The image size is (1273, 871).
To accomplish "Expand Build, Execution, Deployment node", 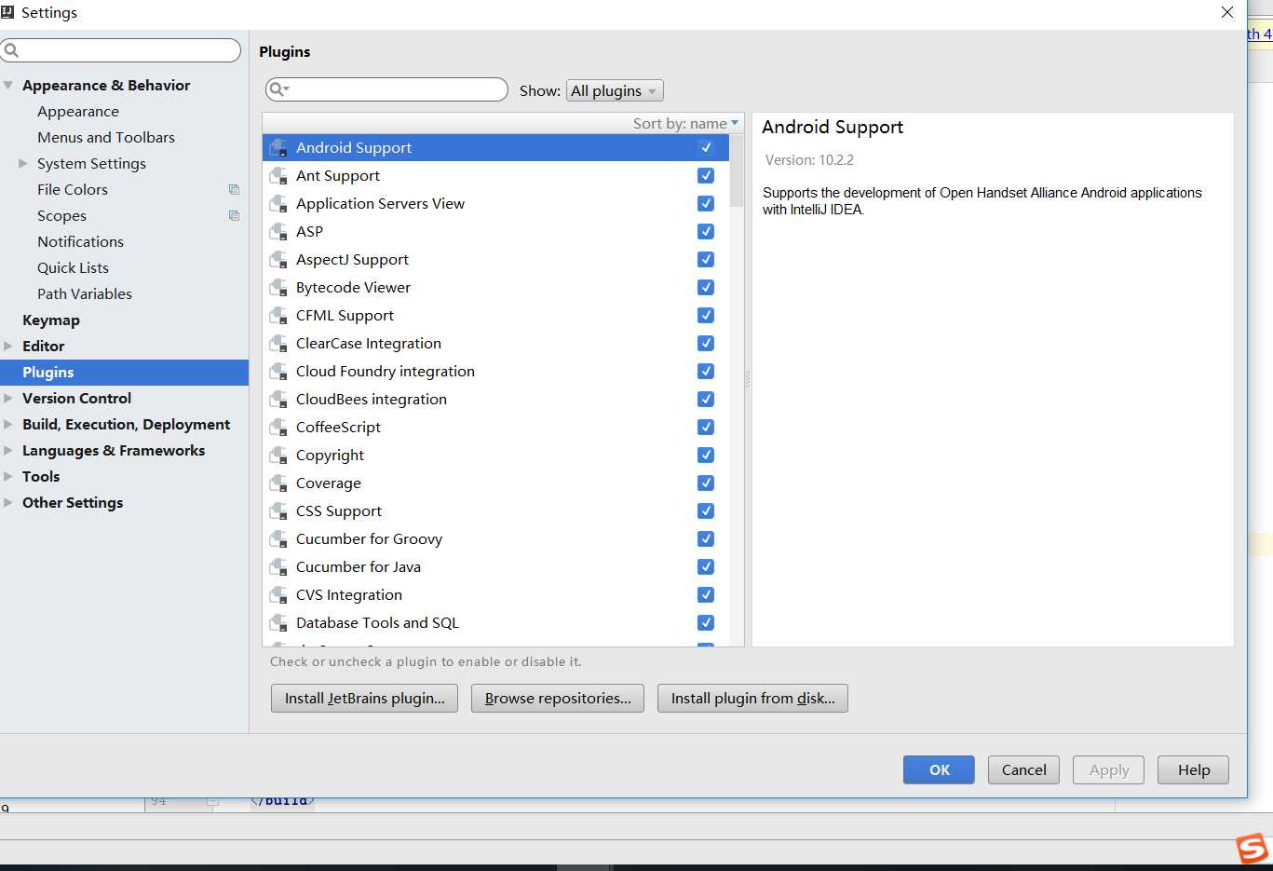I will point(8,424).
